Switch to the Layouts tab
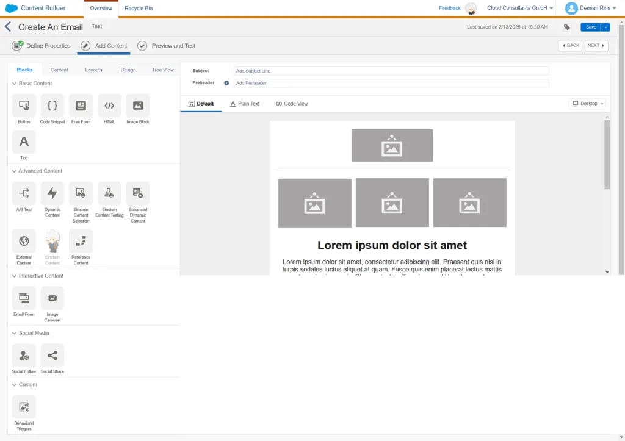Image resolution: width=625 pixels, height=441 pixels. [93, 70]
